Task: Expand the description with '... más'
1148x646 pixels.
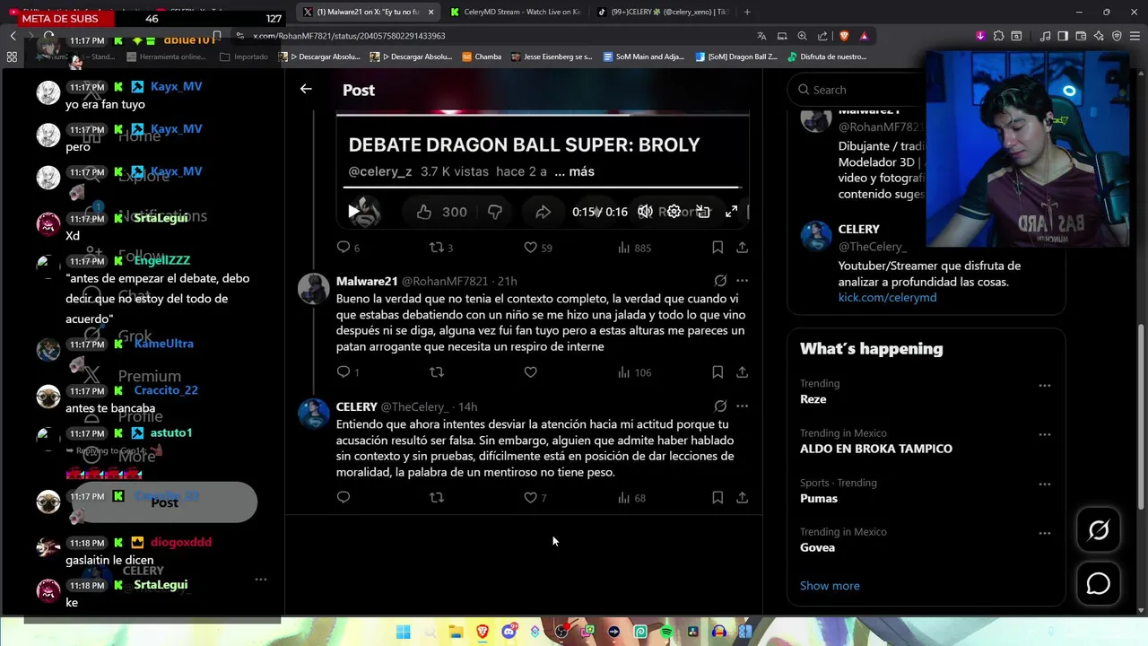Action: [574, 171]
